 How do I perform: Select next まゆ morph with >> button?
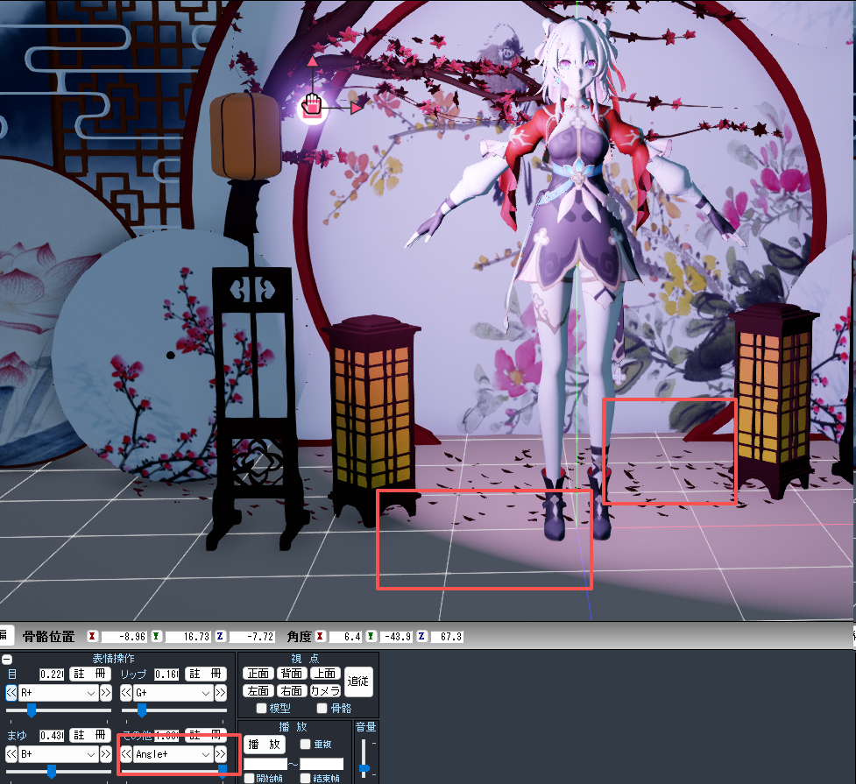[x=106, y=754]
